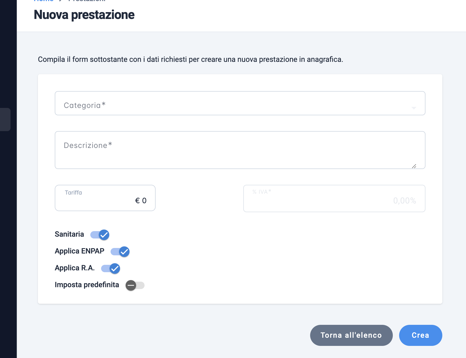Screen dimensions: 466x358
Task: Click the collapsed sidebar handle tab
Action: click(5, 119)
